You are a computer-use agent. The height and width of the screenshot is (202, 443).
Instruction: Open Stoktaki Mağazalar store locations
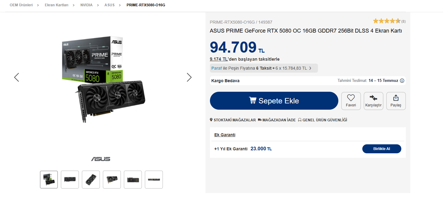[233, 120]
